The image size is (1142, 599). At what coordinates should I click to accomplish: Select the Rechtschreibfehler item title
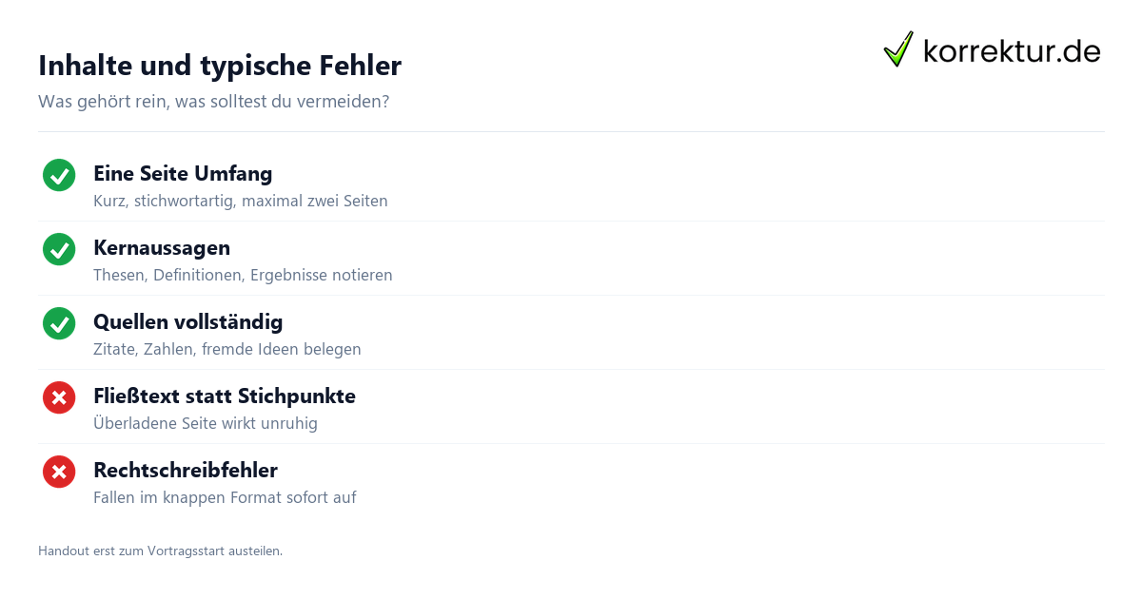[x=186, y=471]
